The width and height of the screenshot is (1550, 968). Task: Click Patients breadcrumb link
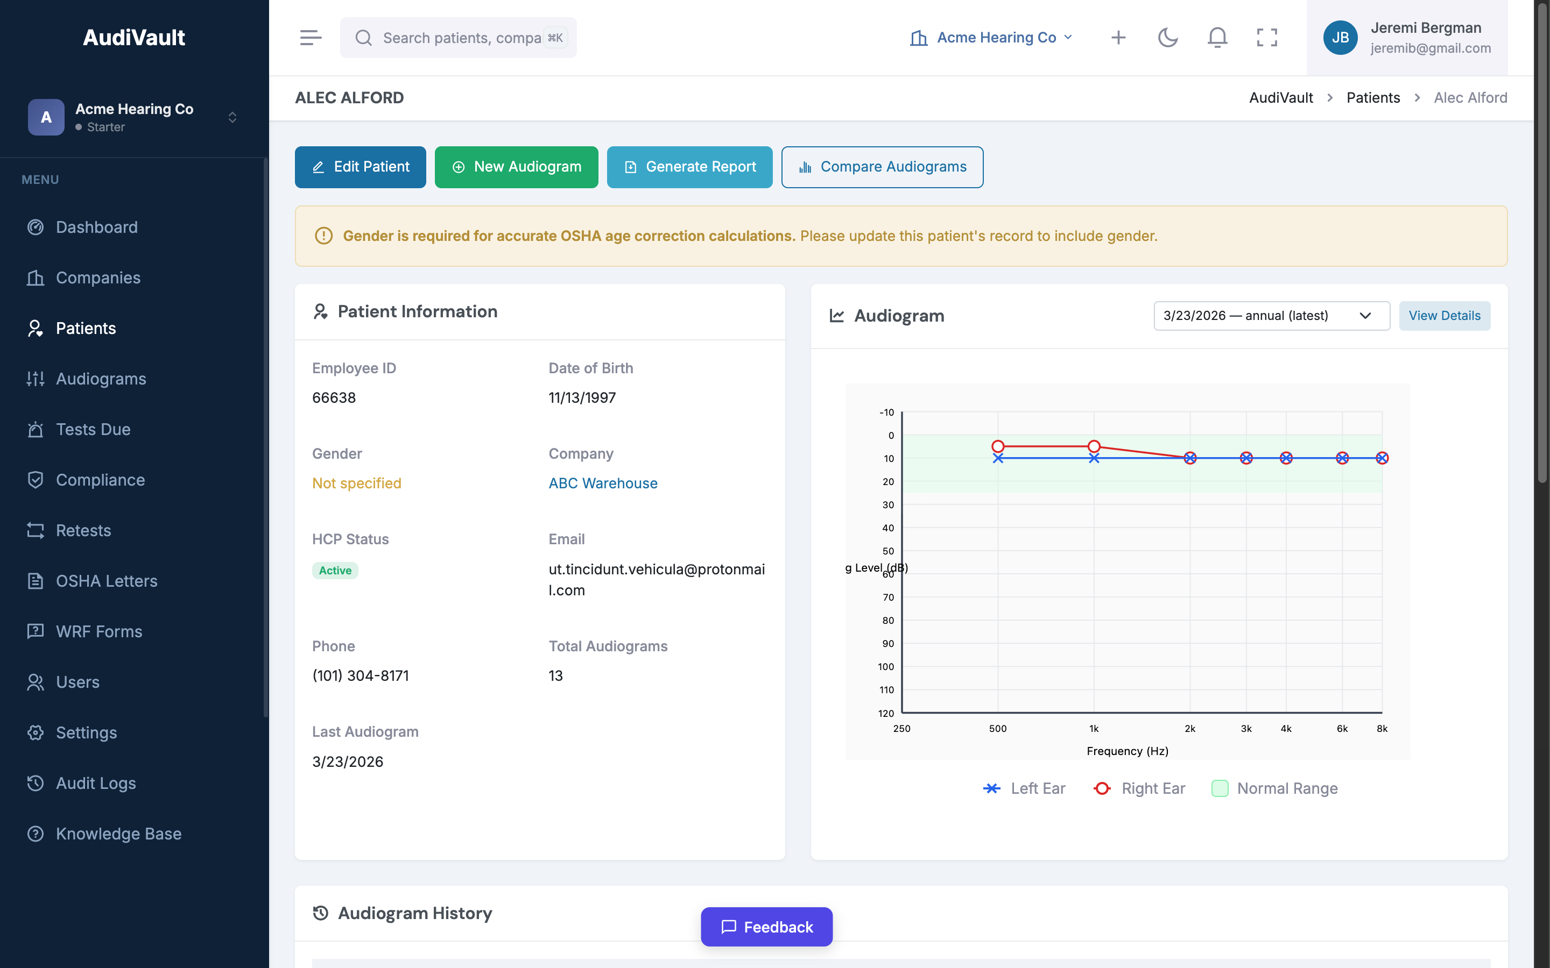tap(1372, 98)
